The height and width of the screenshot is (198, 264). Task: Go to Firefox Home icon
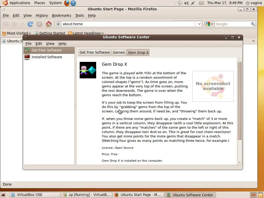tap(49, 24)
